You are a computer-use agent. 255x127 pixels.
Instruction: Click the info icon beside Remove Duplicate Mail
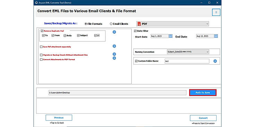[x=114, y=32]
